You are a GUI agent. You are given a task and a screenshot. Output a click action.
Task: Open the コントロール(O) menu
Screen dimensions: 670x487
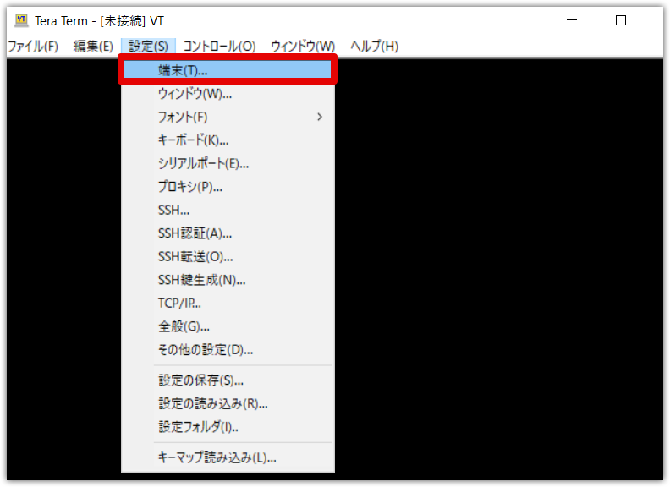[x=219, y=46]
